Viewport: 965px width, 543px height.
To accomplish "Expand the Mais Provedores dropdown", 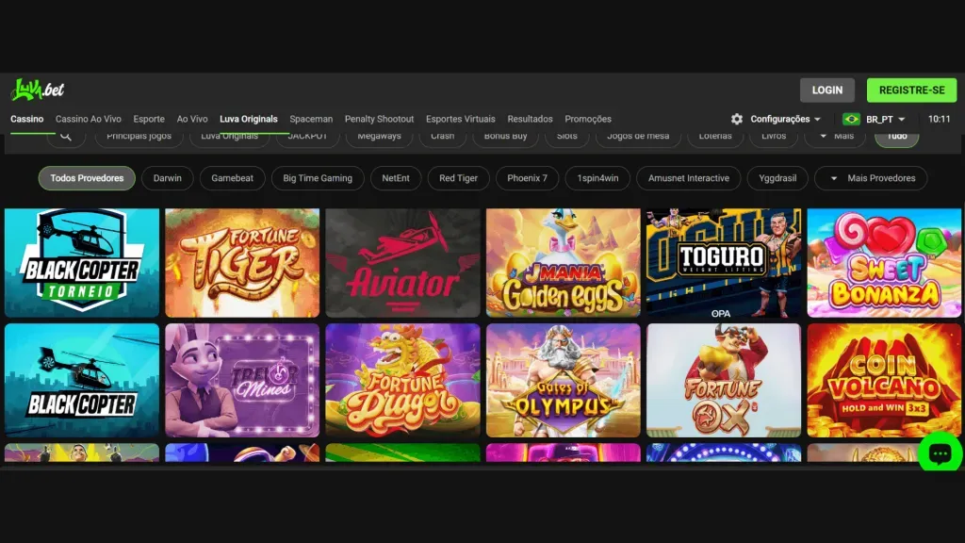I will [870, 177].
